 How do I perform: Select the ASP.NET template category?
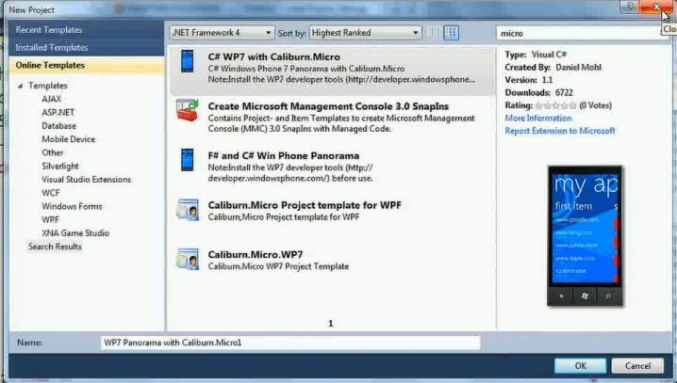58,112
